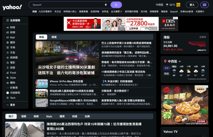Screen dimensions: 213x137
Task: Click the location pin icon beside 中西區
Action: click(x=165, y=61)
